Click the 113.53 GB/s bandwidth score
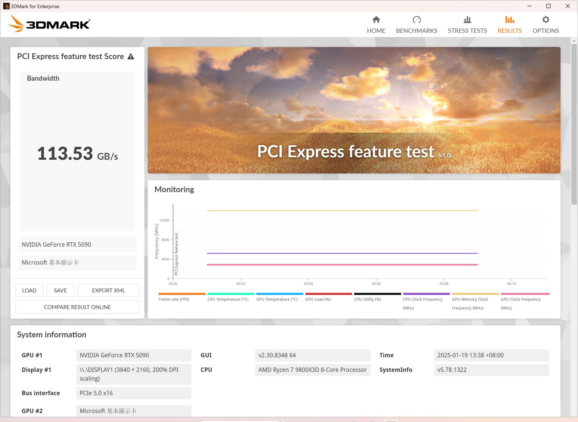This screenshot has width=578, height=422. [77, 154]
